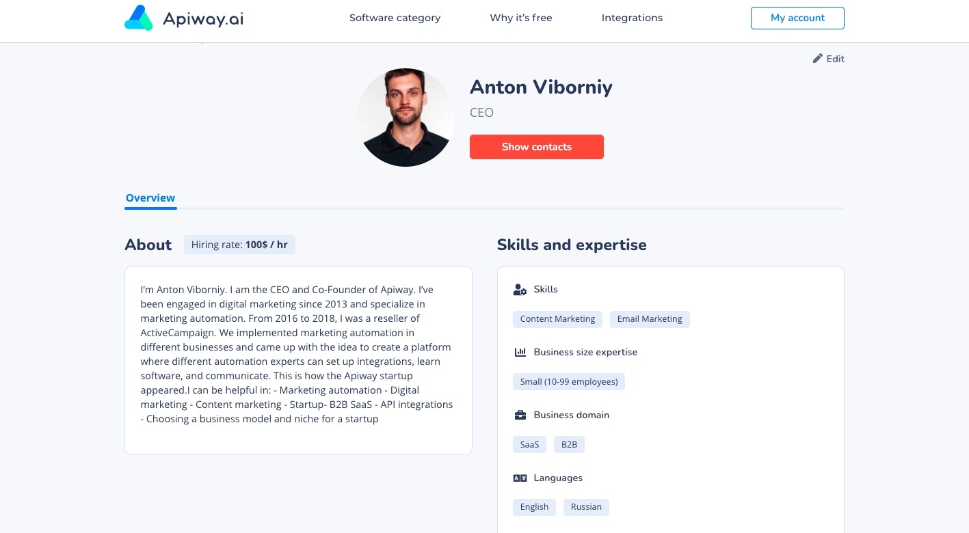Viewport: 969px width, 533px height.
Task: Select the Skills person icon
Action: 520,289
